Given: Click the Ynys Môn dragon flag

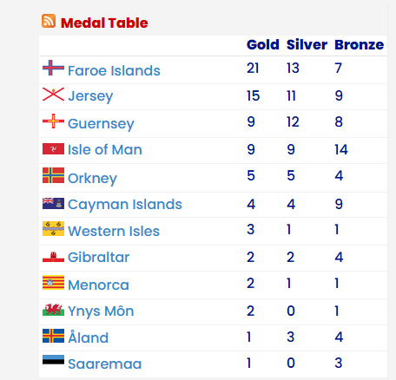Looking at the screenshot, I should [53, 310].
